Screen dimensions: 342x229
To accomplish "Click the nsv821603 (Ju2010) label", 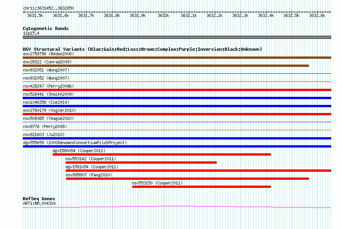I will click(x=44, y=134).
